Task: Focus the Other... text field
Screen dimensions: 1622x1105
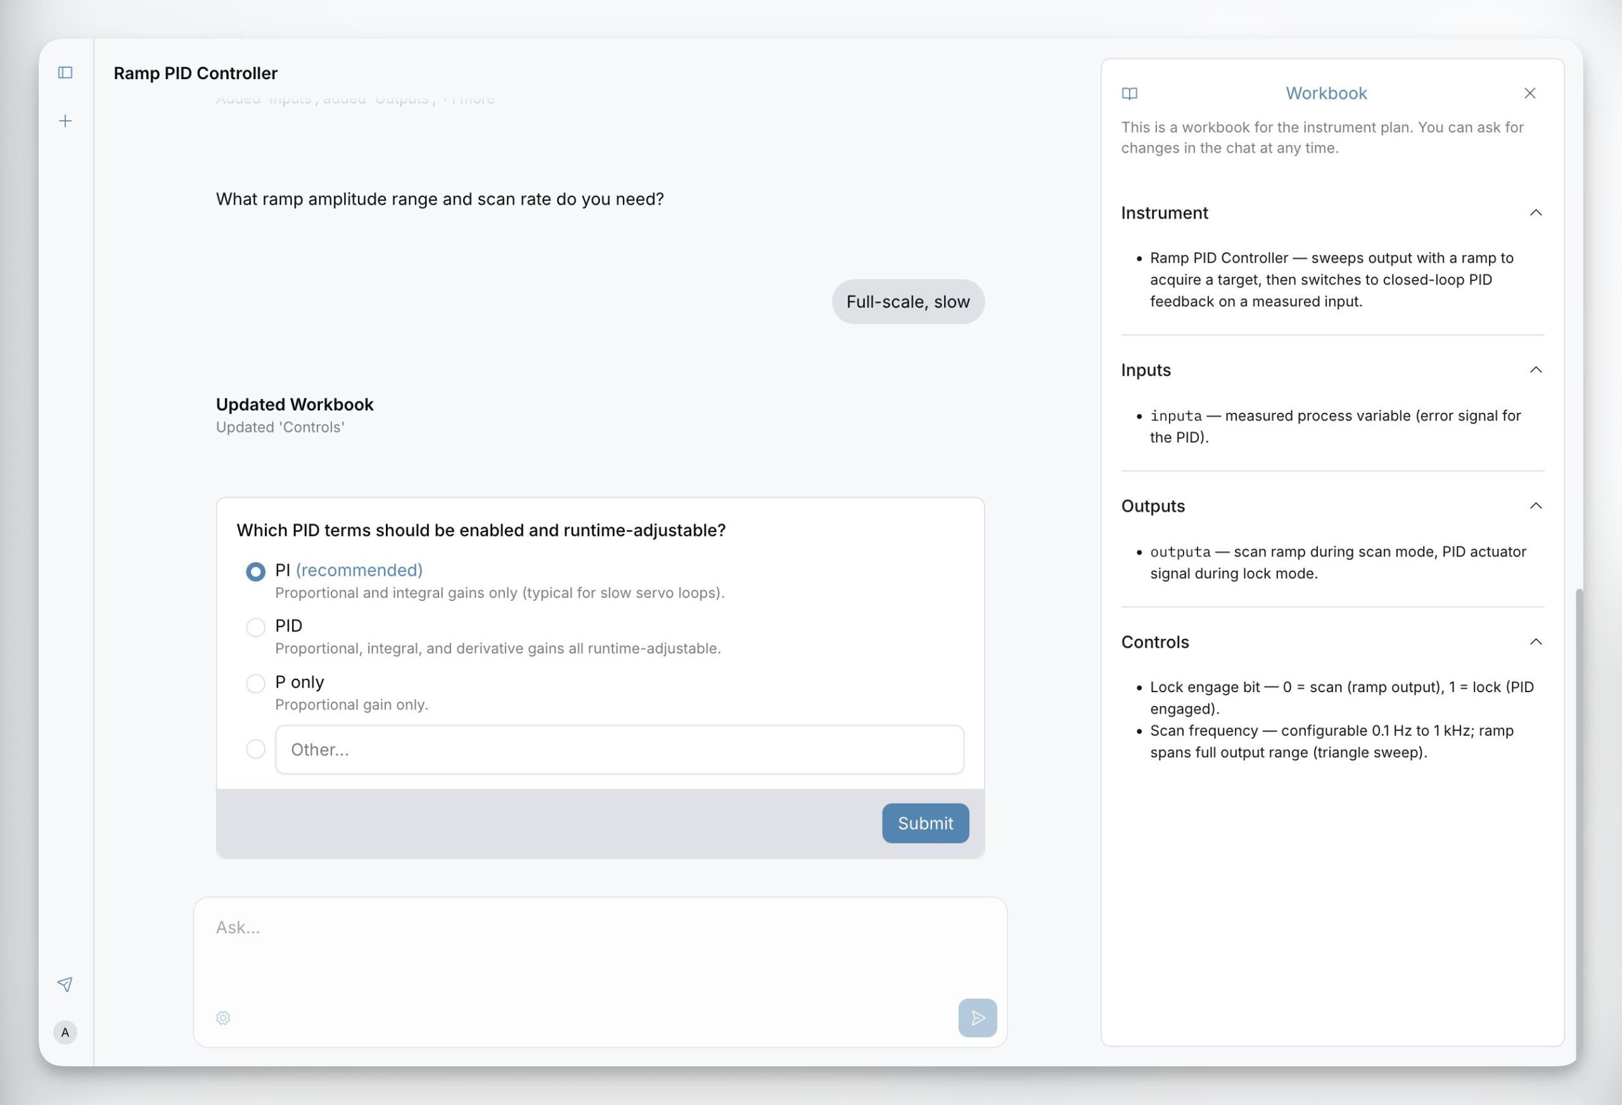Action: point(620,749)
